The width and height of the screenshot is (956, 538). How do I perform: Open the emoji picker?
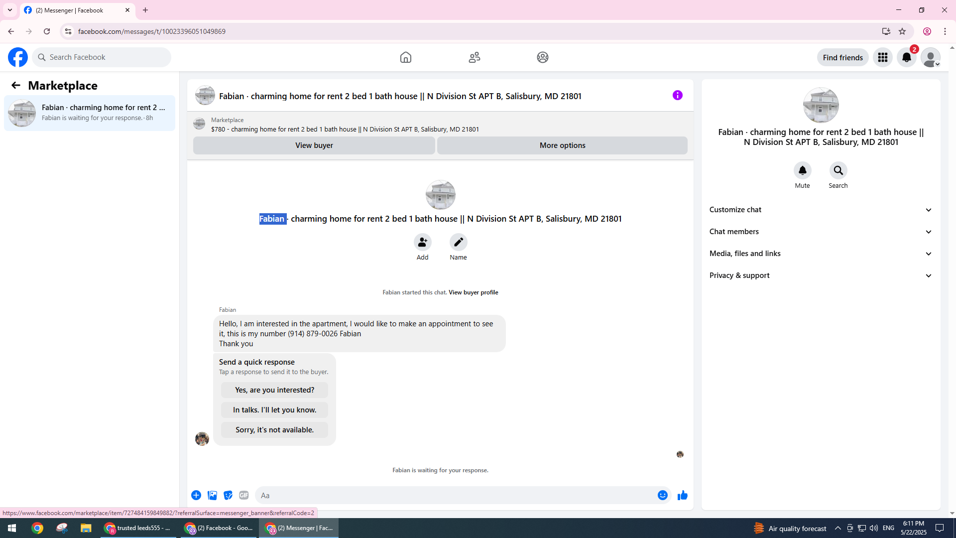coord(663,495)
